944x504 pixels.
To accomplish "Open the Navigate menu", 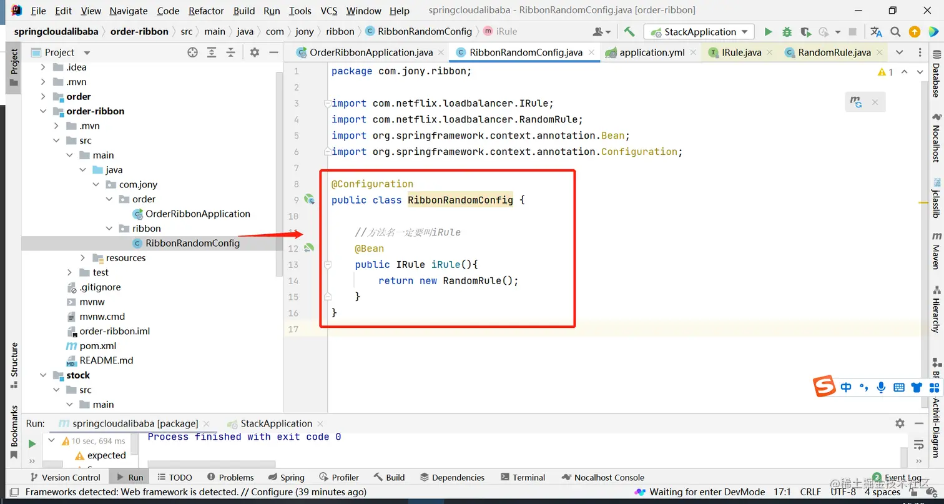I will pos(129,11).
